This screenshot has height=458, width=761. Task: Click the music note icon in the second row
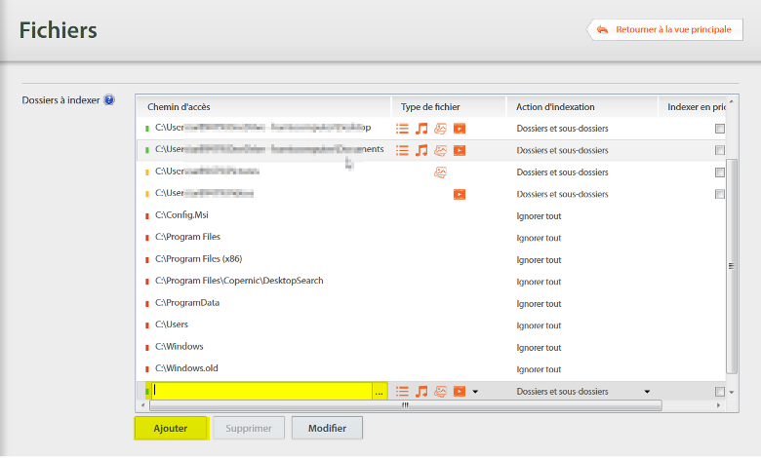tap(421, 150)
